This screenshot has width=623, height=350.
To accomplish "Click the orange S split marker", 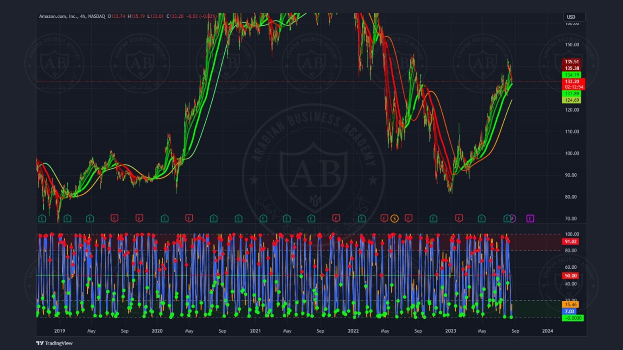I will pyautogui.click(x=395, y=219).
